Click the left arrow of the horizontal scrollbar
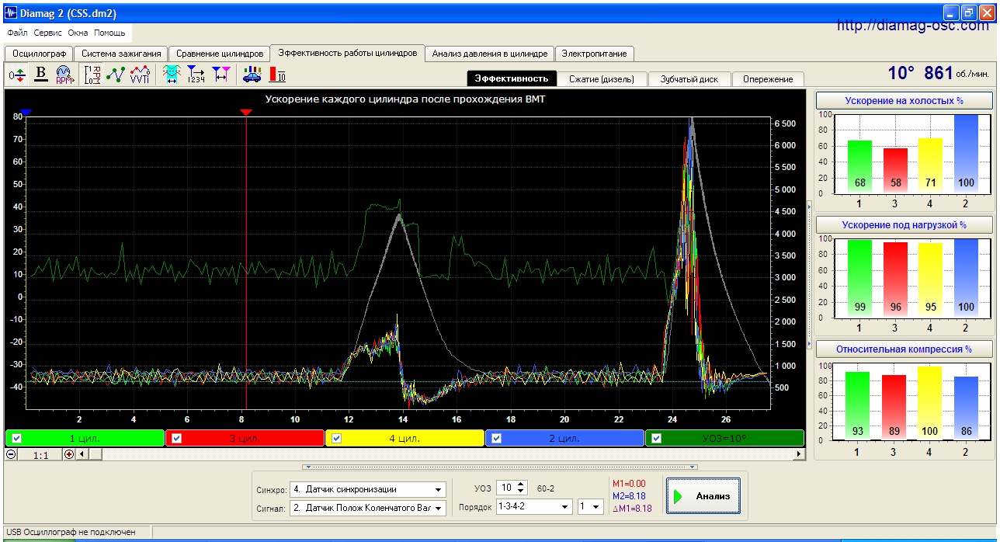 pyautogui.click(x=81, y=454)
